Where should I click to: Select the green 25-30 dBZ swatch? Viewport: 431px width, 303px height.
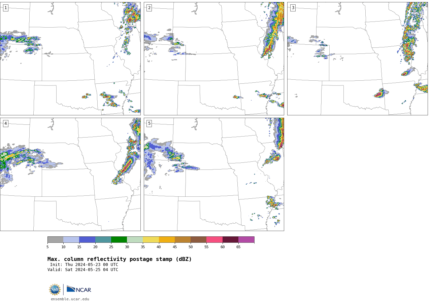(119, 239)
